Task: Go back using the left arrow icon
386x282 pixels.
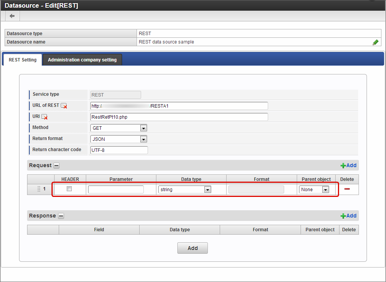Action: click(12, 16)
